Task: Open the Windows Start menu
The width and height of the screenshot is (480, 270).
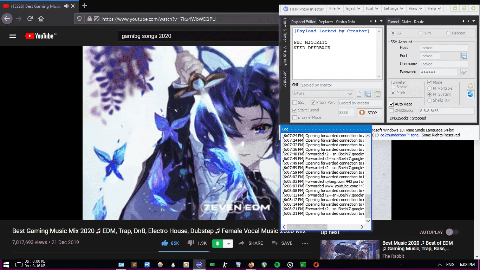Action: [6, 264]
